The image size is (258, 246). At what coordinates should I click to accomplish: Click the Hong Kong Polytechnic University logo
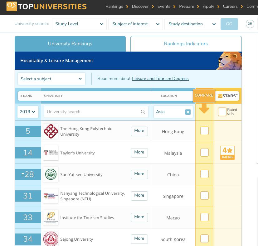pyautogui.click(x=51, y=131)
